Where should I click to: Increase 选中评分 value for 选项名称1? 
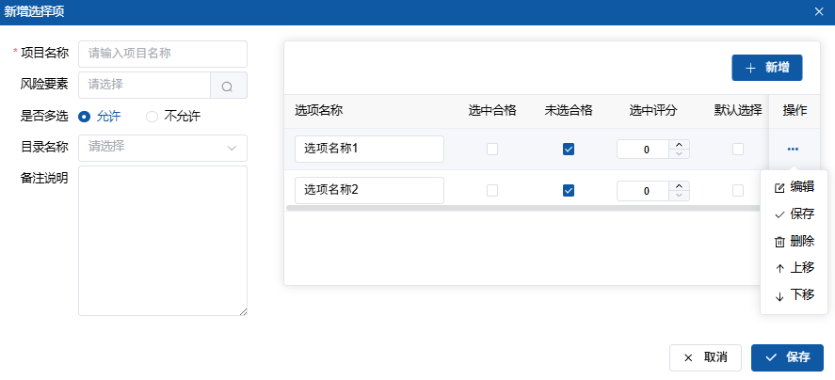pos(681,144)
